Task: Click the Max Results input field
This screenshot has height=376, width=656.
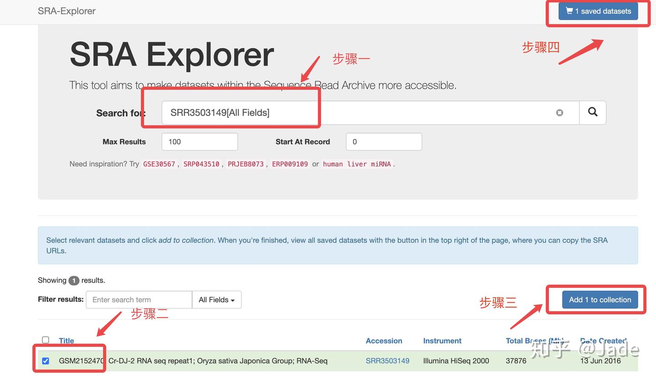Action: point(199,141)
